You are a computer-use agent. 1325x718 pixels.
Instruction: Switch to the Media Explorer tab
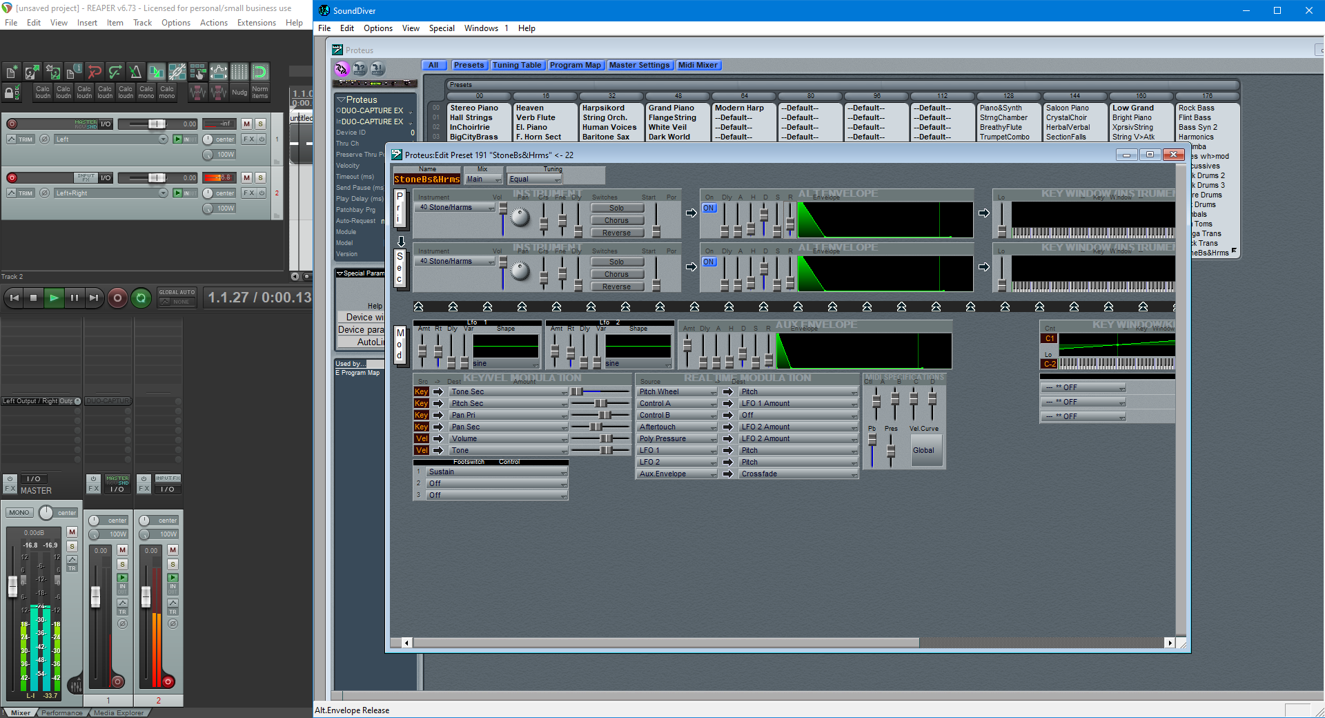[119, 713]
